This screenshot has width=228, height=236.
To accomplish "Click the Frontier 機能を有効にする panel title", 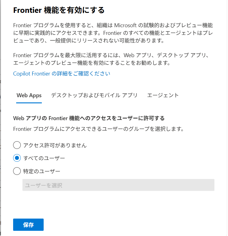I will tap(59, 10).
